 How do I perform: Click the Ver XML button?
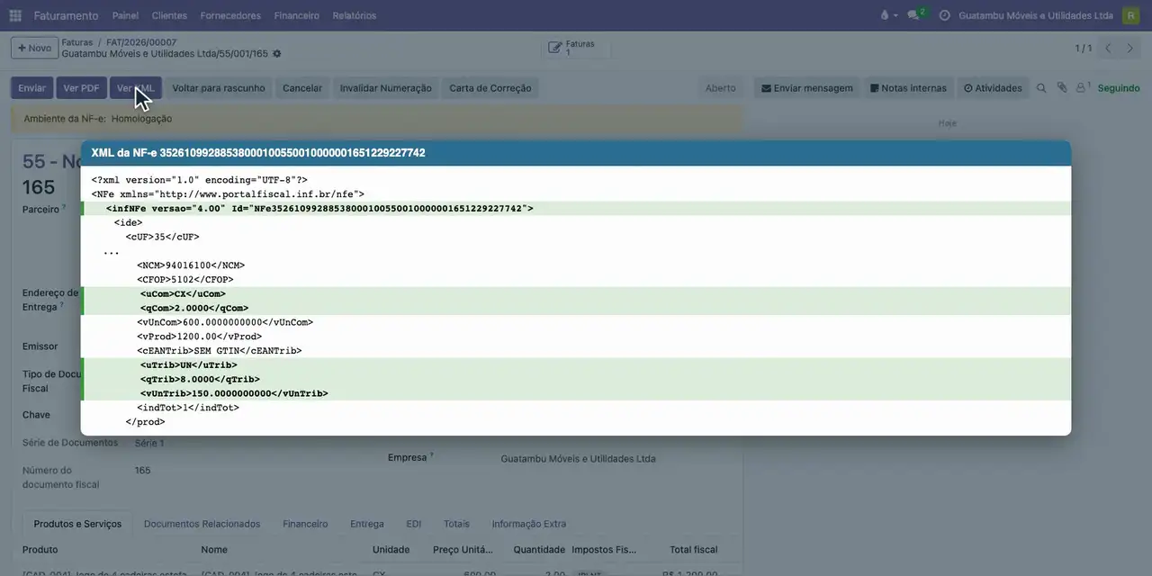pos(136,88)
